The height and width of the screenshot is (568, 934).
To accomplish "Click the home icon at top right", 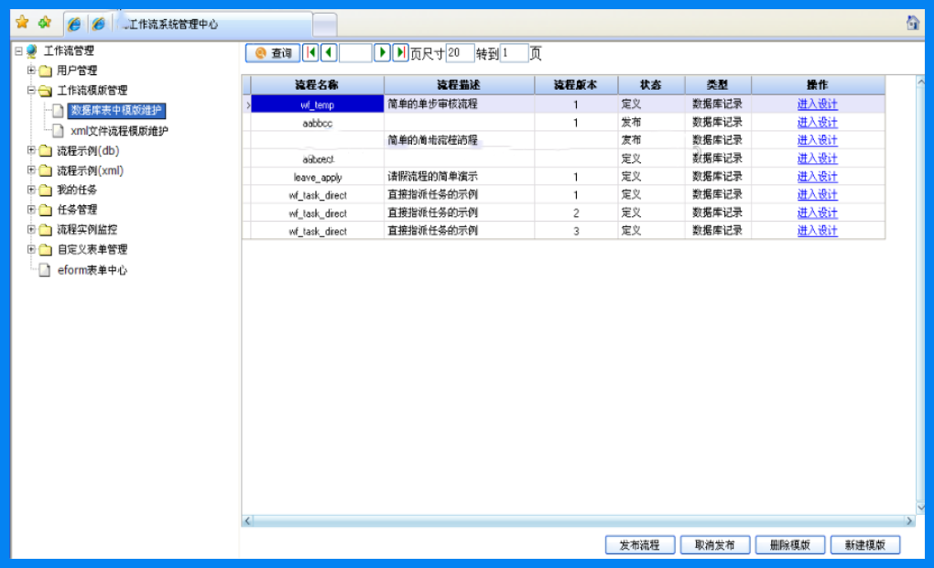I will click(x=913, y=23).
